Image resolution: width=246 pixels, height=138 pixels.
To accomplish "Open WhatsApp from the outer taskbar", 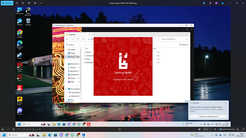I will pyautogui.click(x=72, y=135).
